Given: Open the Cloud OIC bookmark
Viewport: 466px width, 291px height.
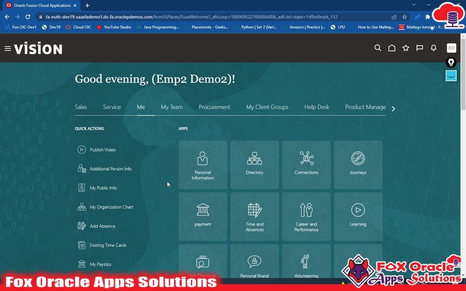Looking at the screenshot, I should [79, 27].
